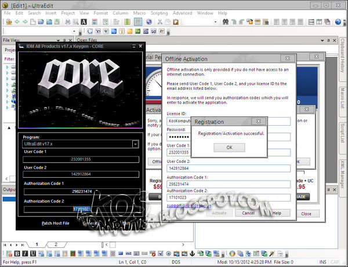This screenshot has height=267, width=348.
Task: Expand the third File View tree node
Action: (7, 78)
